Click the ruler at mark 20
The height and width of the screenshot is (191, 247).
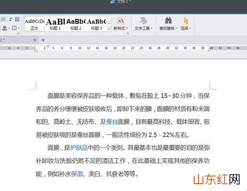click(124, 48)
